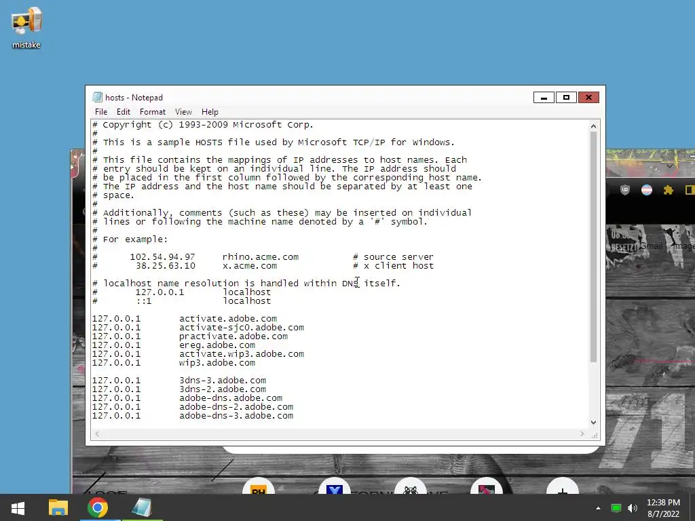Click the 'adobe-dns-3.adobe.com' entry
This screenshot has width=695, height=521.
click(x=236, y=416)
